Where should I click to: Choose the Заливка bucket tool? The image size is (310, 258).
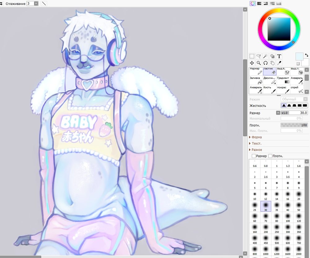click(x=256, y=80)
